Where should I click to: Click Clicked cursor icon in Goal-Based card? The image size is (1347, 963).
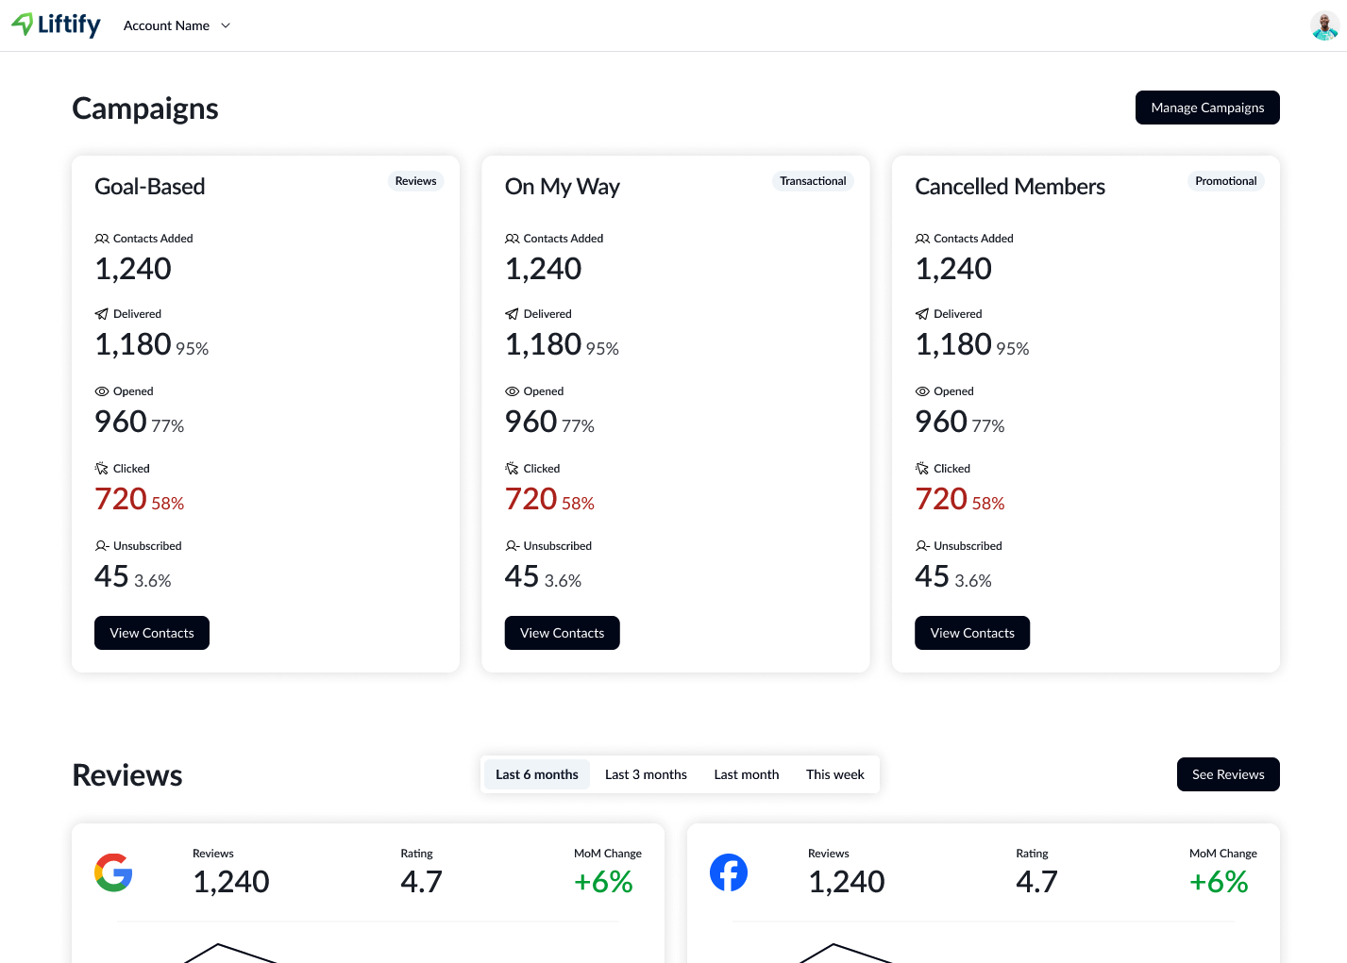[x=102, y=469]
